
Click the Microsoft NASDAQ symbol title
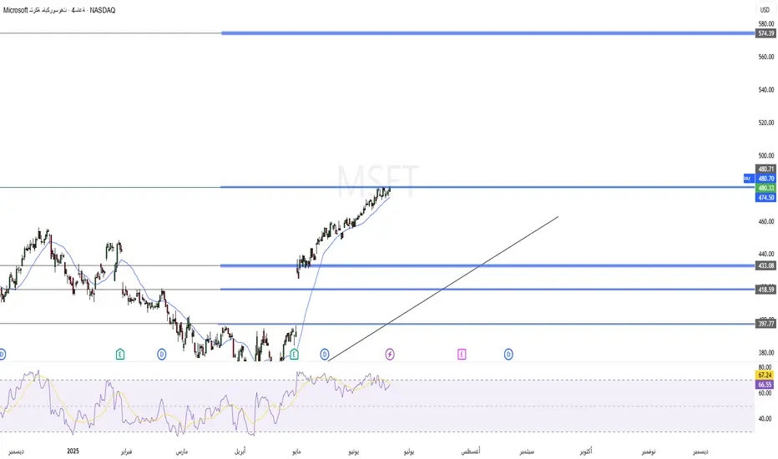[59, 10]
